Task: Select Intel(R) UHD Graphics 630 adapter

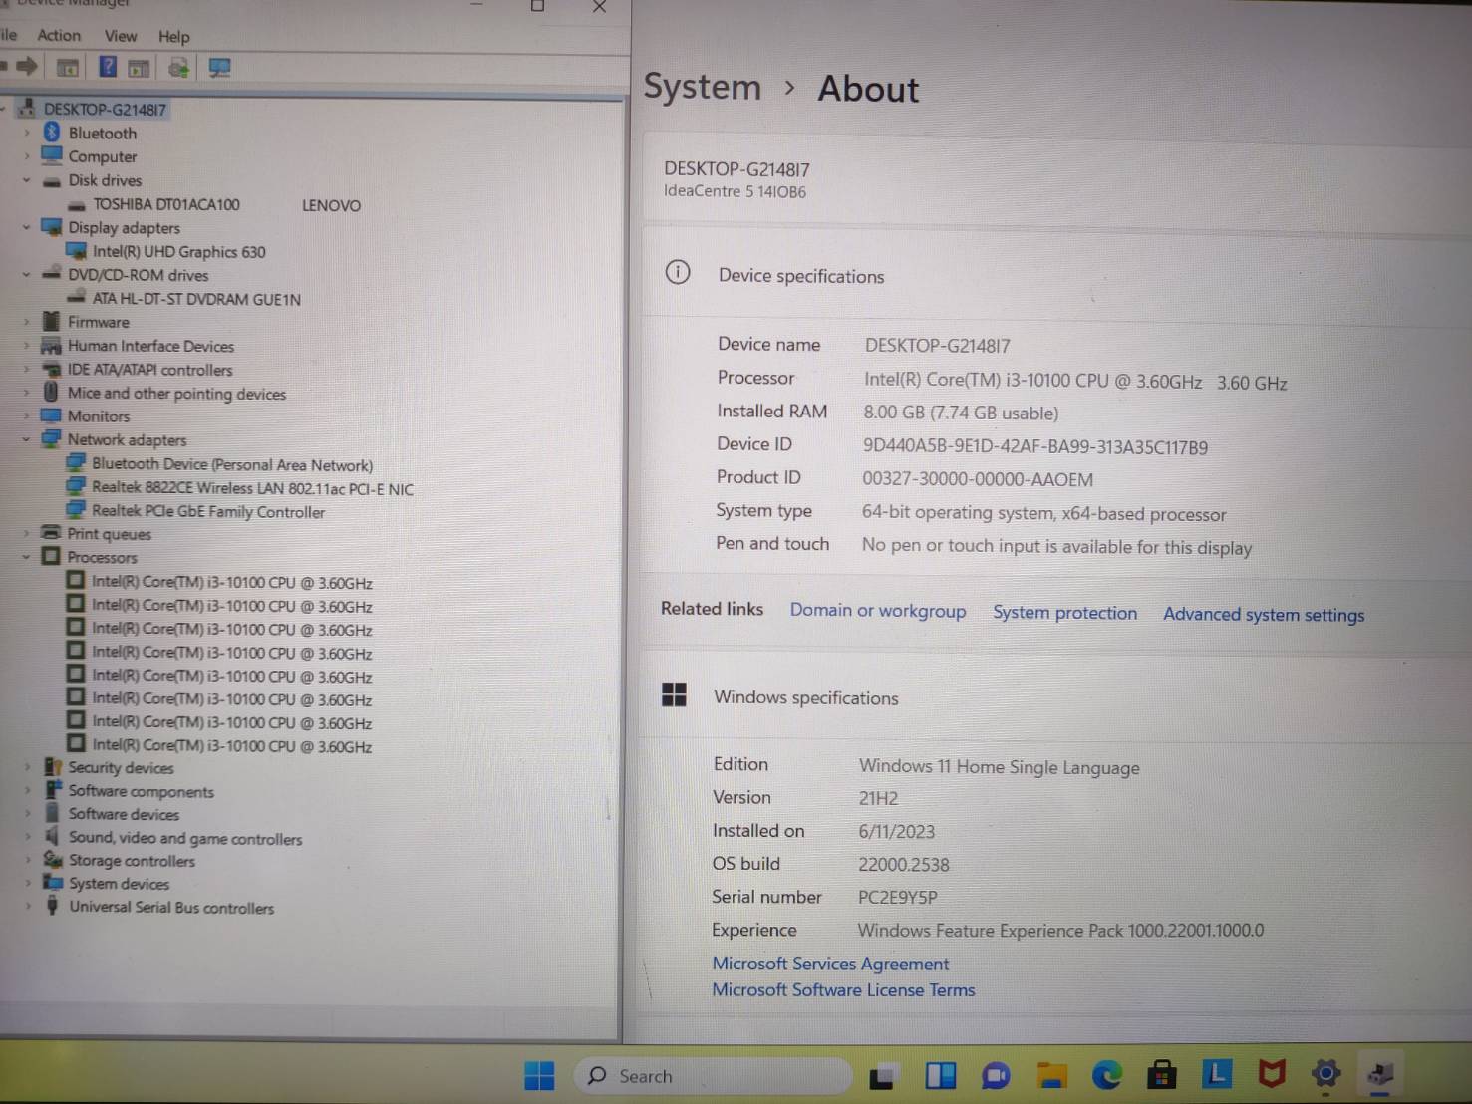Action: (x=179, y=252)
